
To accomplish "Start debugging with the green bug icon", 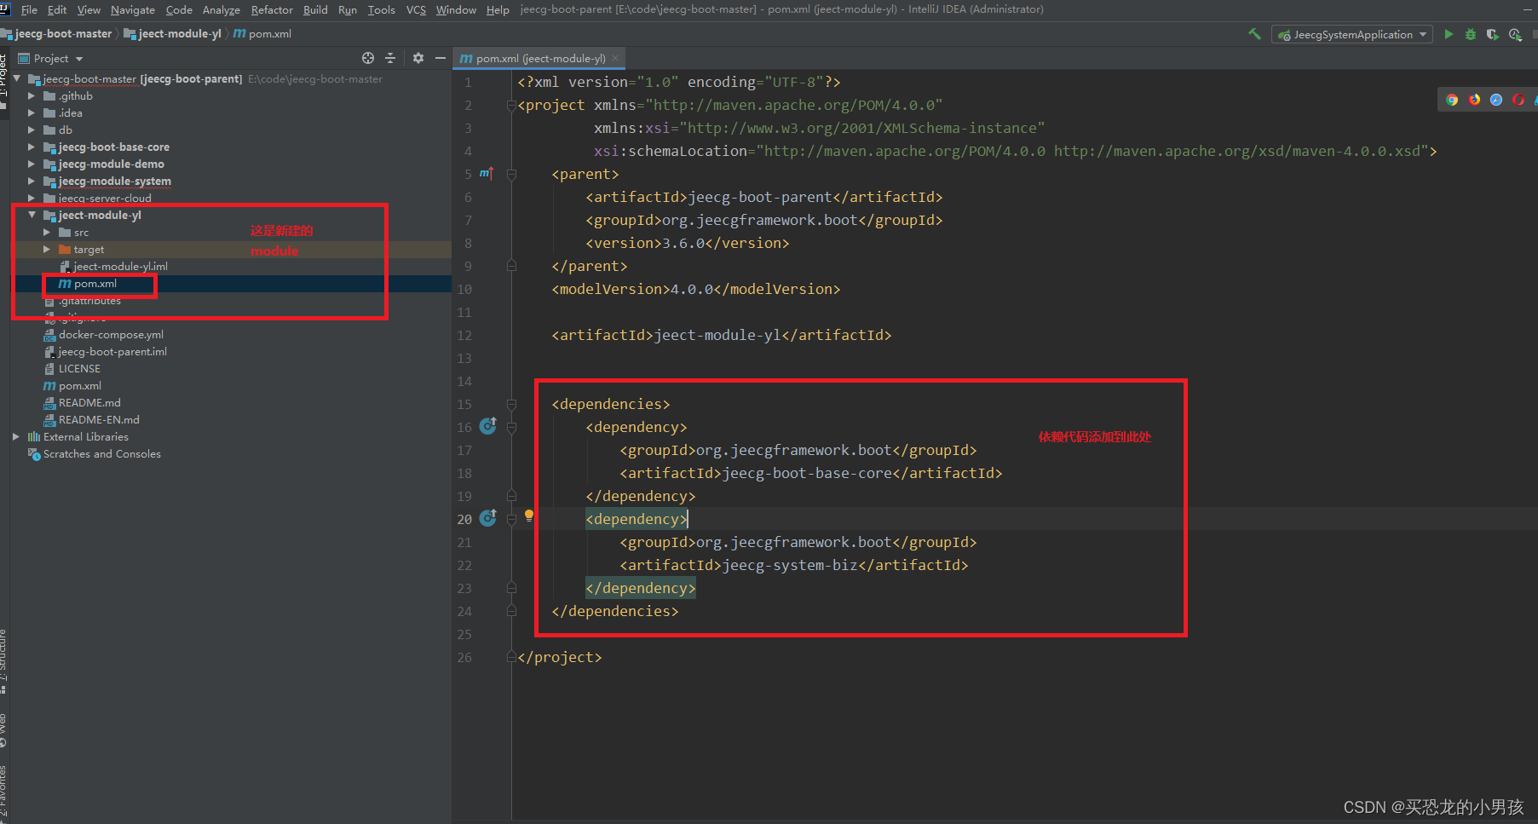I will [x=1471, y=34].
